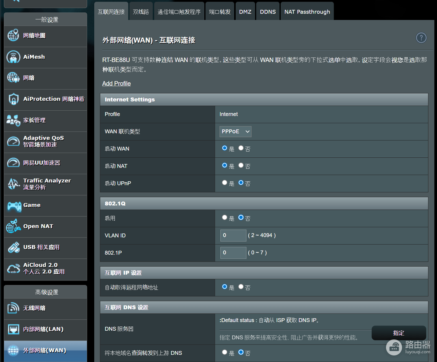The image size is (437, 362).
Task: Click the 802.1Q section header
Action: click(264, 204)
